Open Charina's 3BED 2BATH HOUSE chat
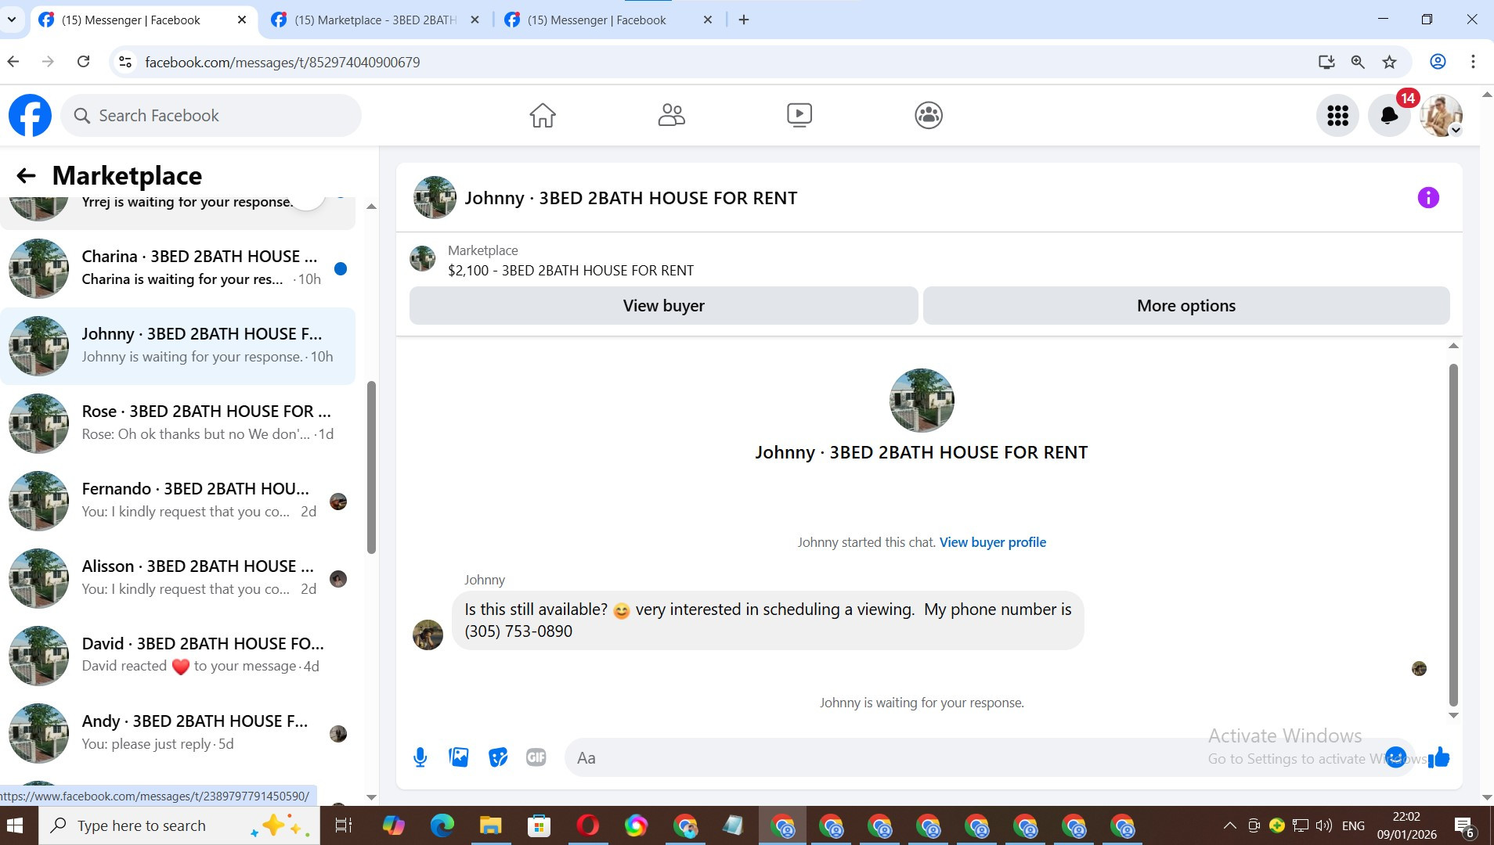This screenshot has height=845, width=1494. click(178, 268)
